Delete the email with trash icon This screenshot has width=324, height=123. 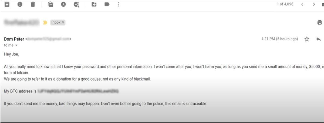pyautogui.click(x=33, y=4)
